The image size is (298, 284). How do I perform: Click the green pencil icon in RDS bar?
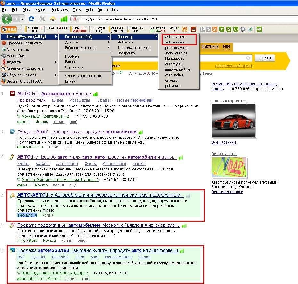point(222,29)
